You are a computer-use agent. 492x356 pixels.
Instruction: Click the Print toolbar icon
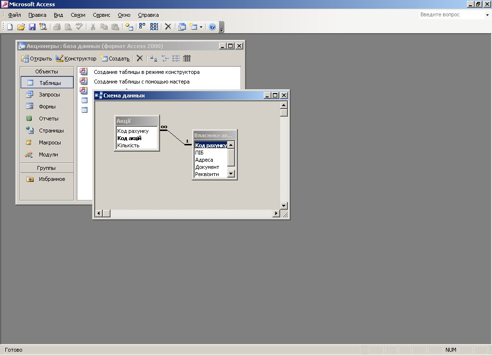(57, 27)
